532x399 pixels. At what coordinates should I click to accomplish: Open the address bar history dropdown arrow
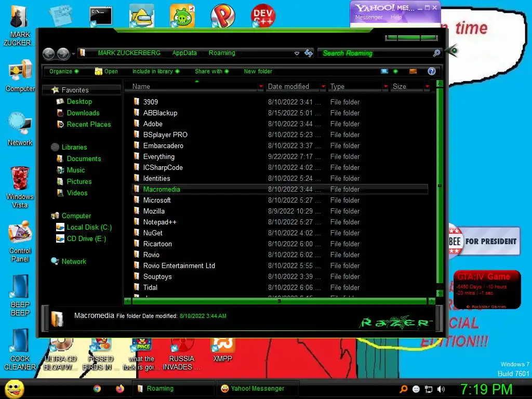coord(297,54)
